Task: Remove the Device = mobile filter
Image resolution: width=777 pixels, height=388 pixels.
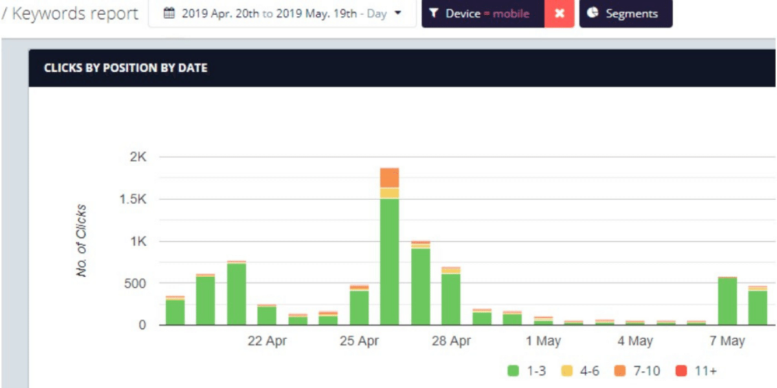Action: pos(559,14)
